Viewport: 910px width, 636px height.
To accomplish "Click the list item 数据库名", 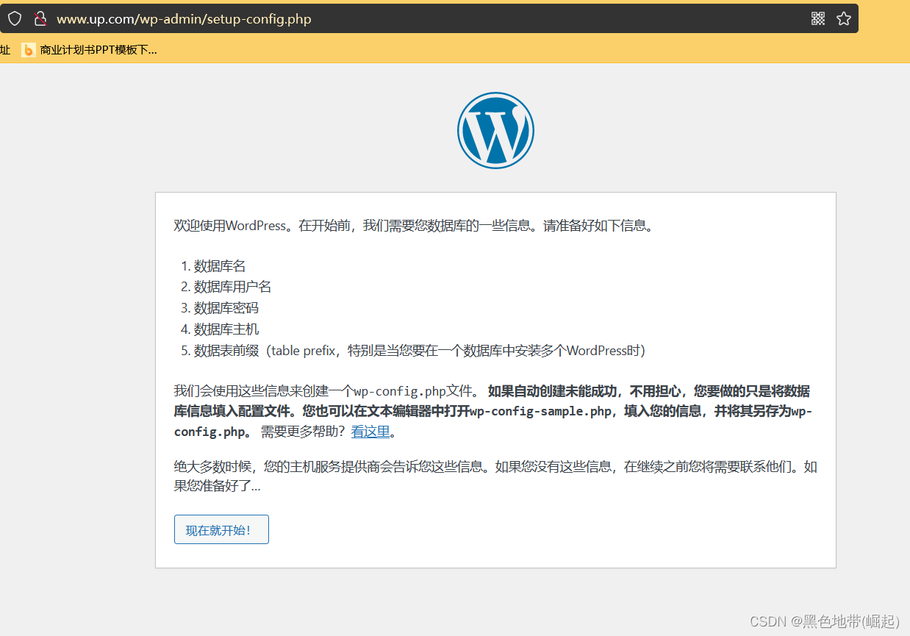I will (220, 265).
